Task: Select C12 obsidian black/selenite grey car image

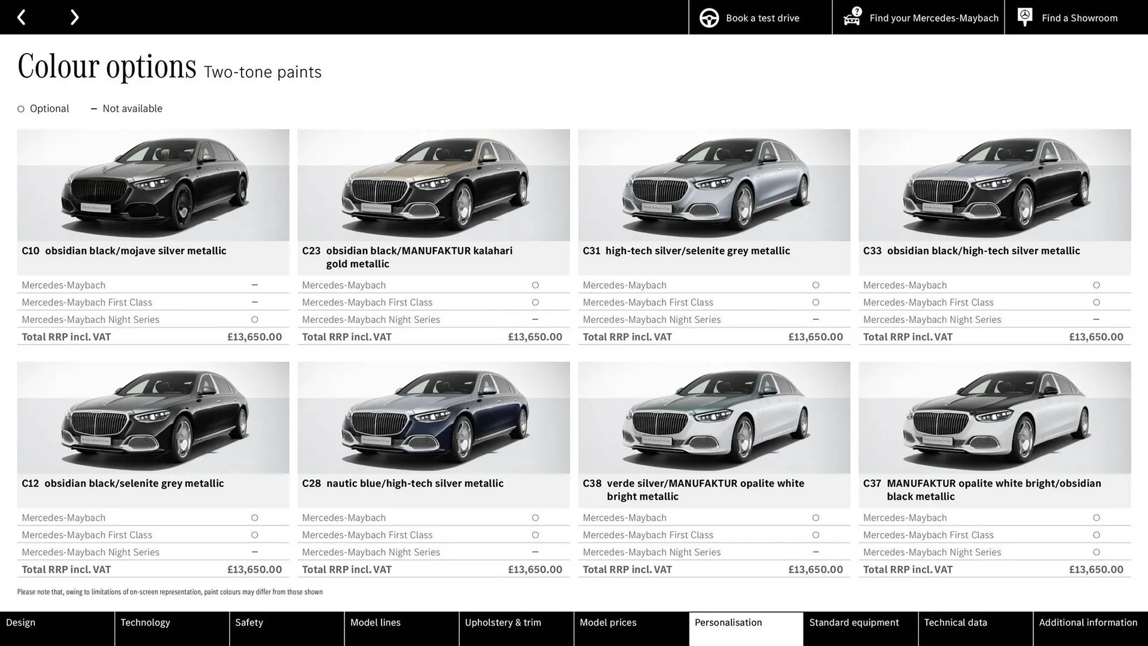Action: [x=153, y=418]
